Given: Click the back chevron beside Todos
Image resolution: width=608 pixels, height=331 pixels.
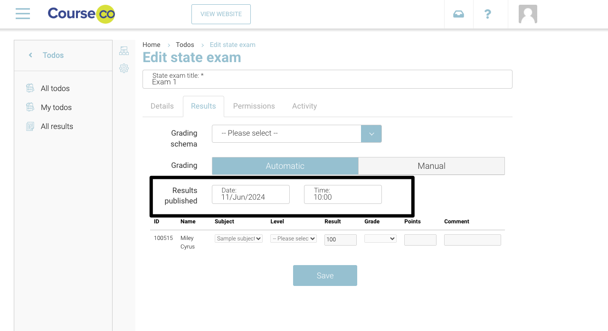Looking at the screenshot, I should (x=30, y=55).
